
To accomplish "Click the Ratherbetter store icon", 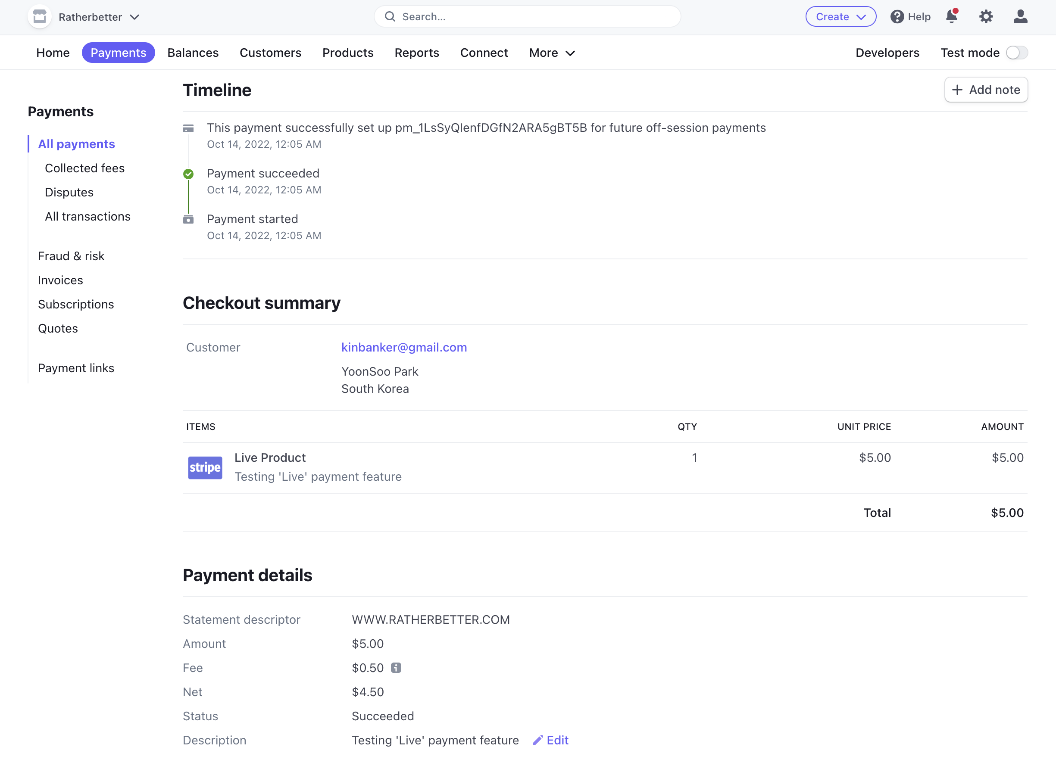I will pyautogui.click(x=40, y=17).
